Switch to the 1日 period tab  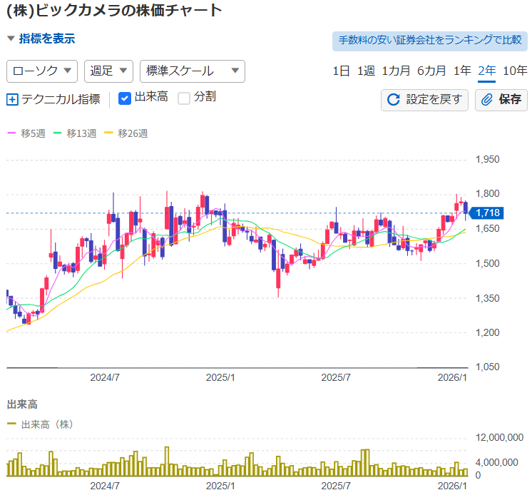[341, 71]
